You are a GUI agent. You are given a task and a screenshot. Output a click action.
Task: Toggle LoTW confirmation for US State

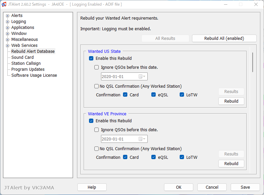(182, 95)
